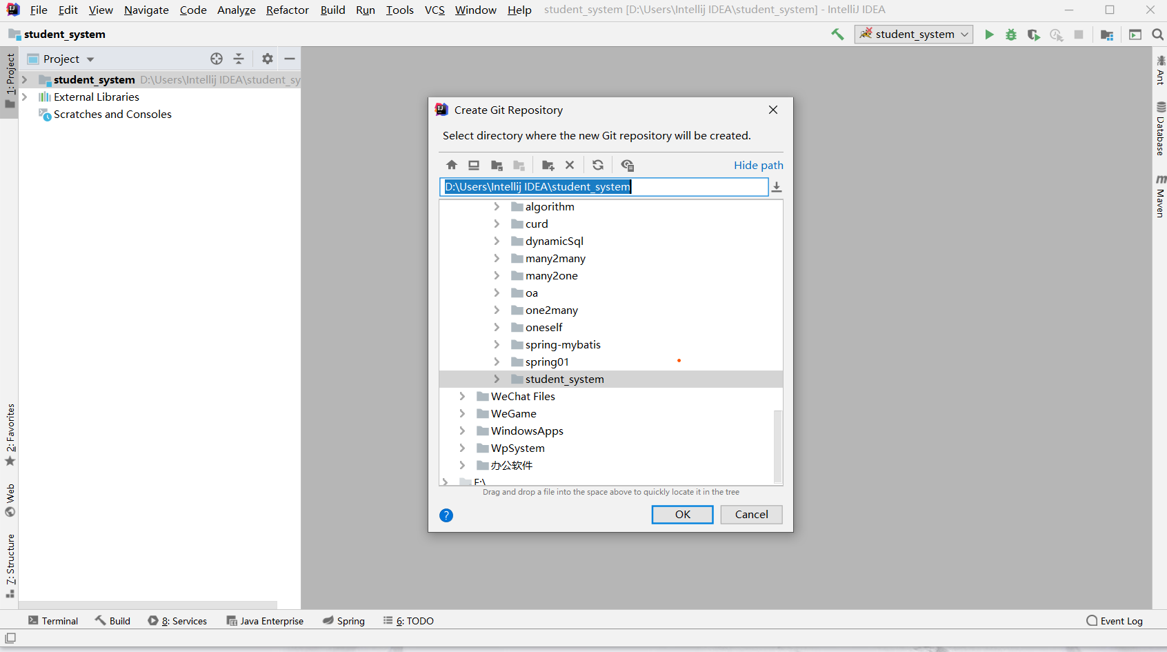Select project directory icon in dialog

pos(497,165)
